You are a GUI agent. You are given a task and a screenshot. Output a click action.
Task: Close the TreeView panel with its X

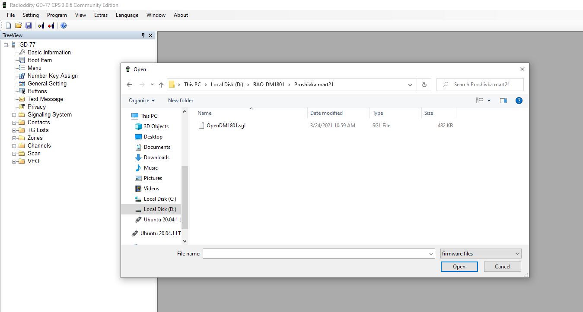[x=150, y=35]
